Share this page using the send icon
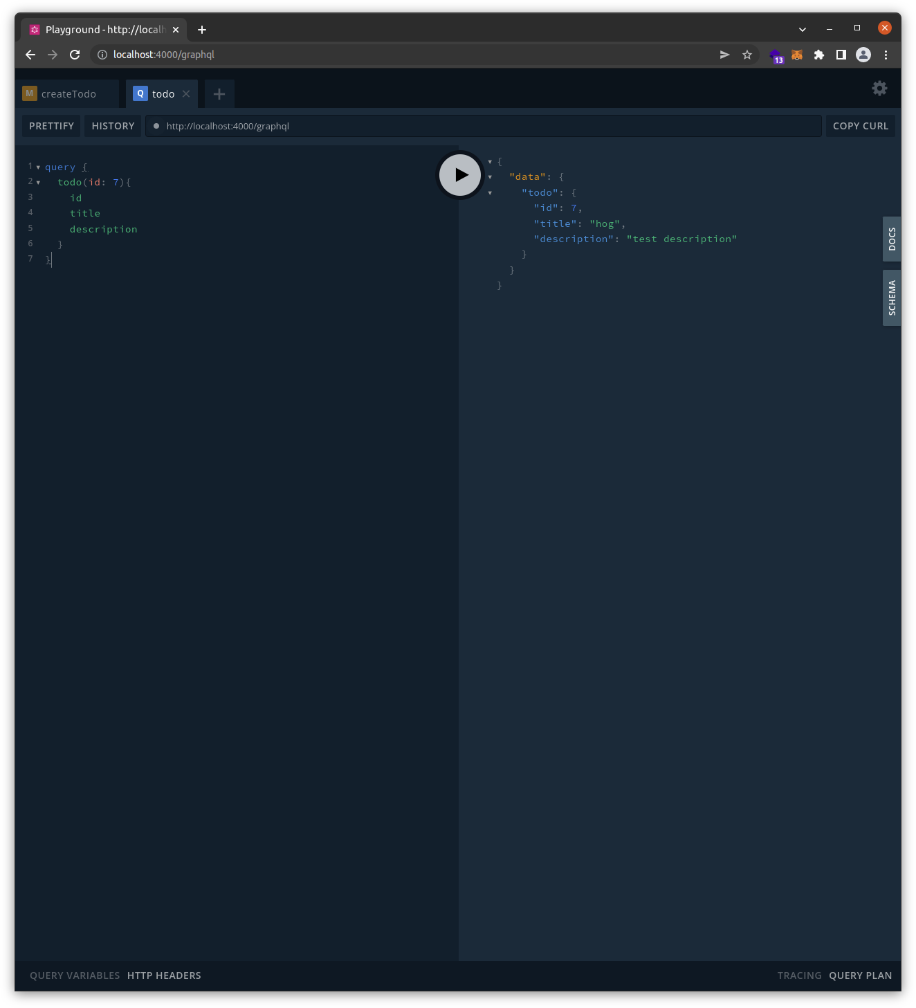 coord(724,55)
